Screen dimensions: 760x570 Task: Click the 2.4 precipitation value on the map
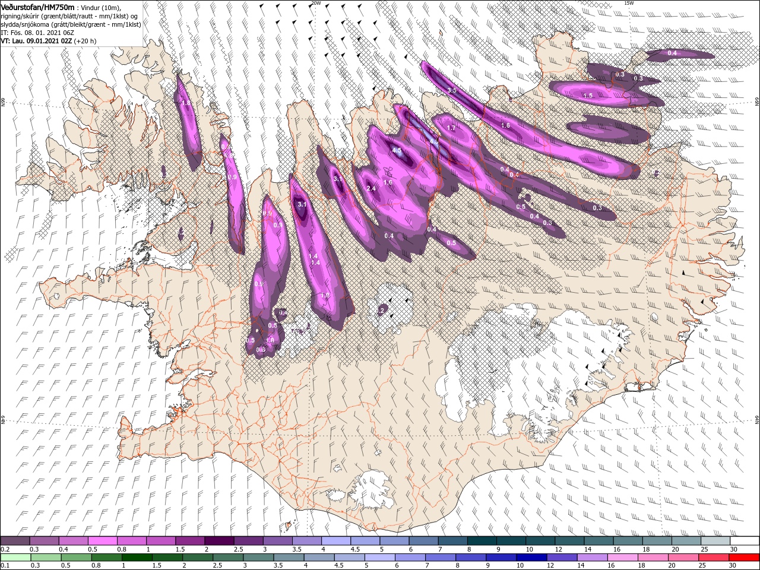click(x=372, y=188)
